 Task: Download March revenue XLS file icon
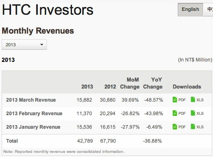(x=193, y=100)
